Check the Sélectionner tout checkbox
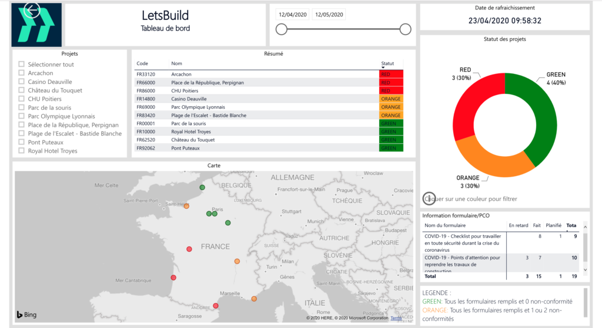602x328 pixels. click(x=21, y=65)
